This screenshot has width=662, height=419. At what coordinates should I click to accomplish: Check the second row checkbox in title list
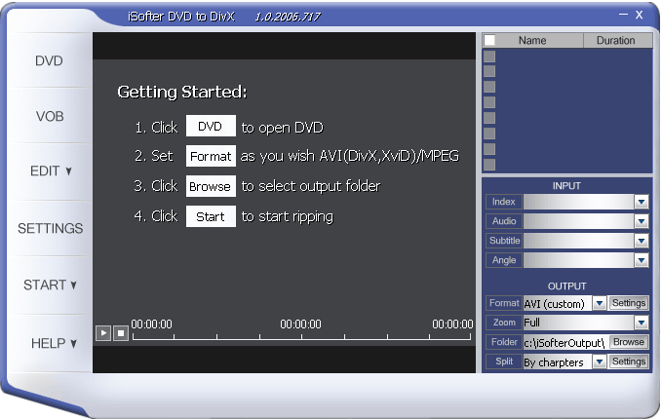click(x=489, y=71)
